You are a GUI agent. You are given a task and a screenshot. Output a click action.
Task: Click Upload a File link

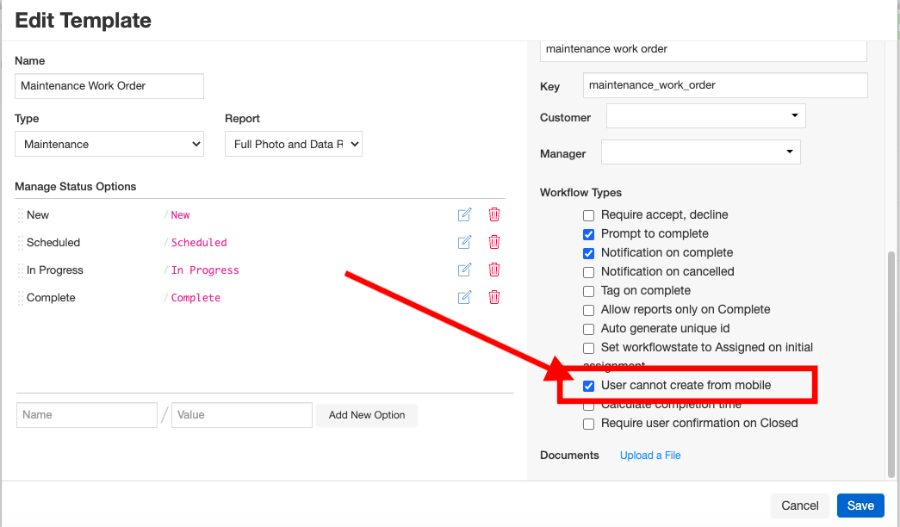650,456
